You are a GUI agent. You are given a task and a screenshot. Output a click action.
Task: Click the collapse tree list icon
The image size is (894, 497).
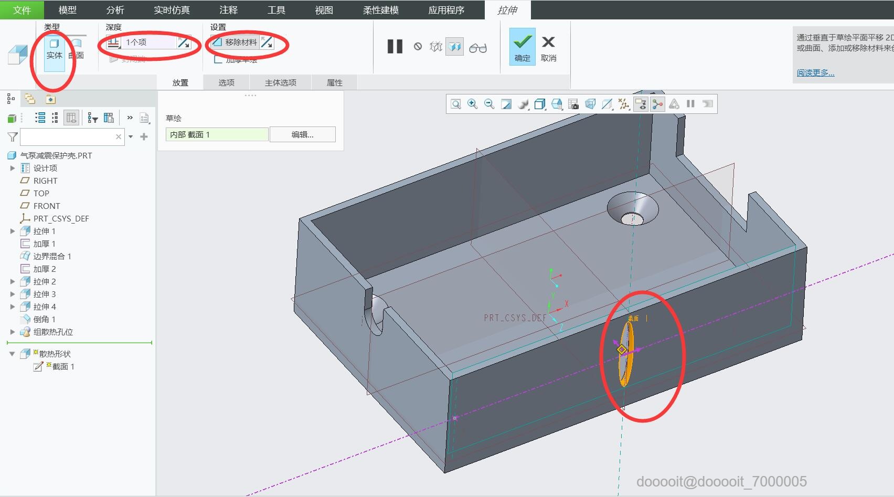point(55,118)
